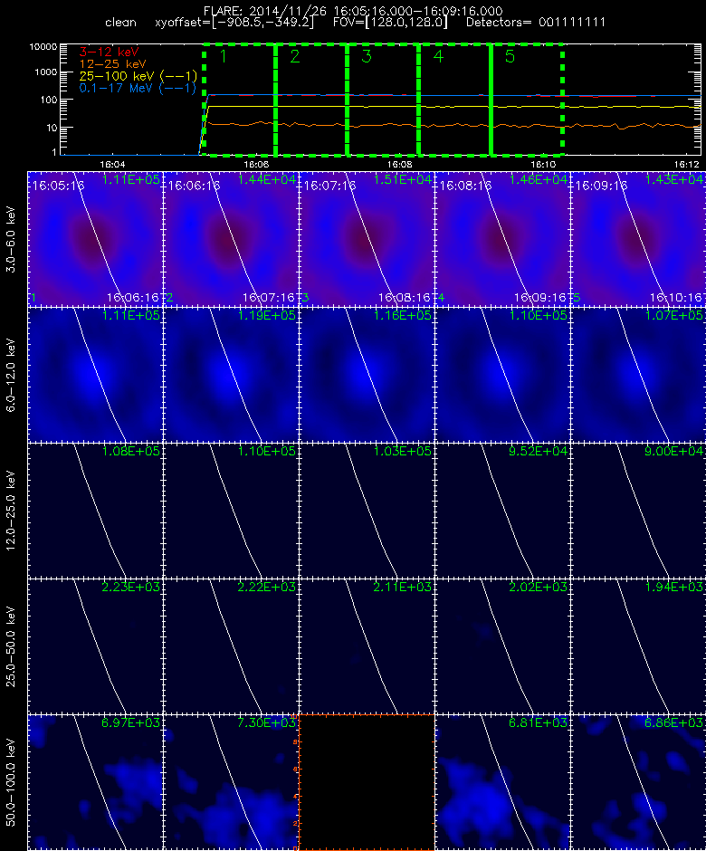Click the 16:10 time axis label
706x851 pixels.
[x=543, y=165]
